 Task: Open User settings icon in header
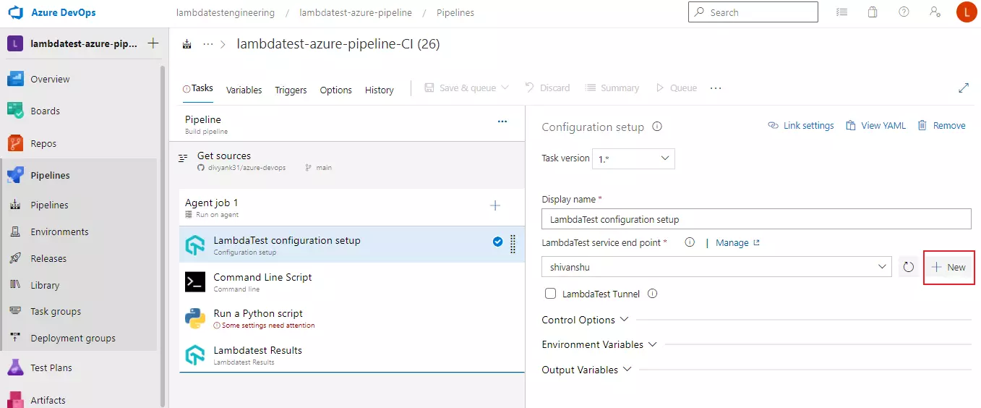click(x=935, y=12)
